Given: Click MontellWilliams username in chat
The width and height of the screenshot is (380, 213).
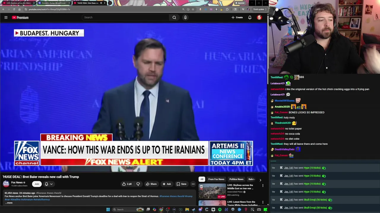Looking at the screenshot, I should [284, 101].
